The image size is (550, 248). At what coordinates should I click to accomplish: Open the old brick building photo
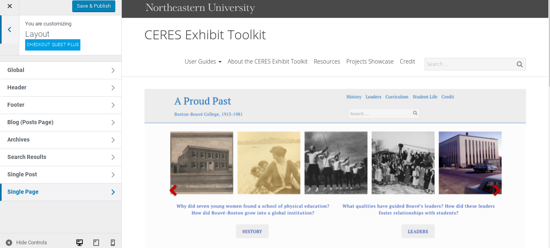click(202, 163)
